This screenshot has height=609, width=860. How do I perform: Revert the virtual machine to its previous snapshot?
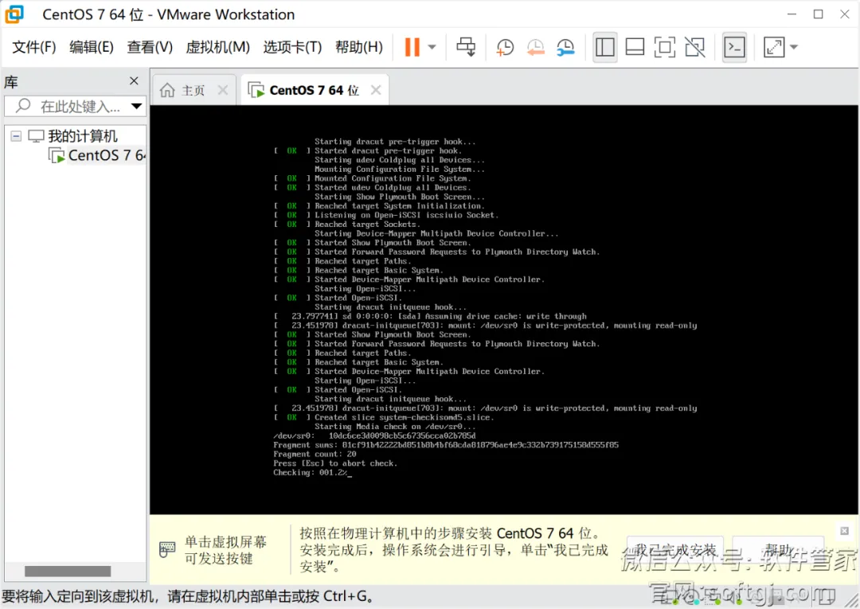535,47
